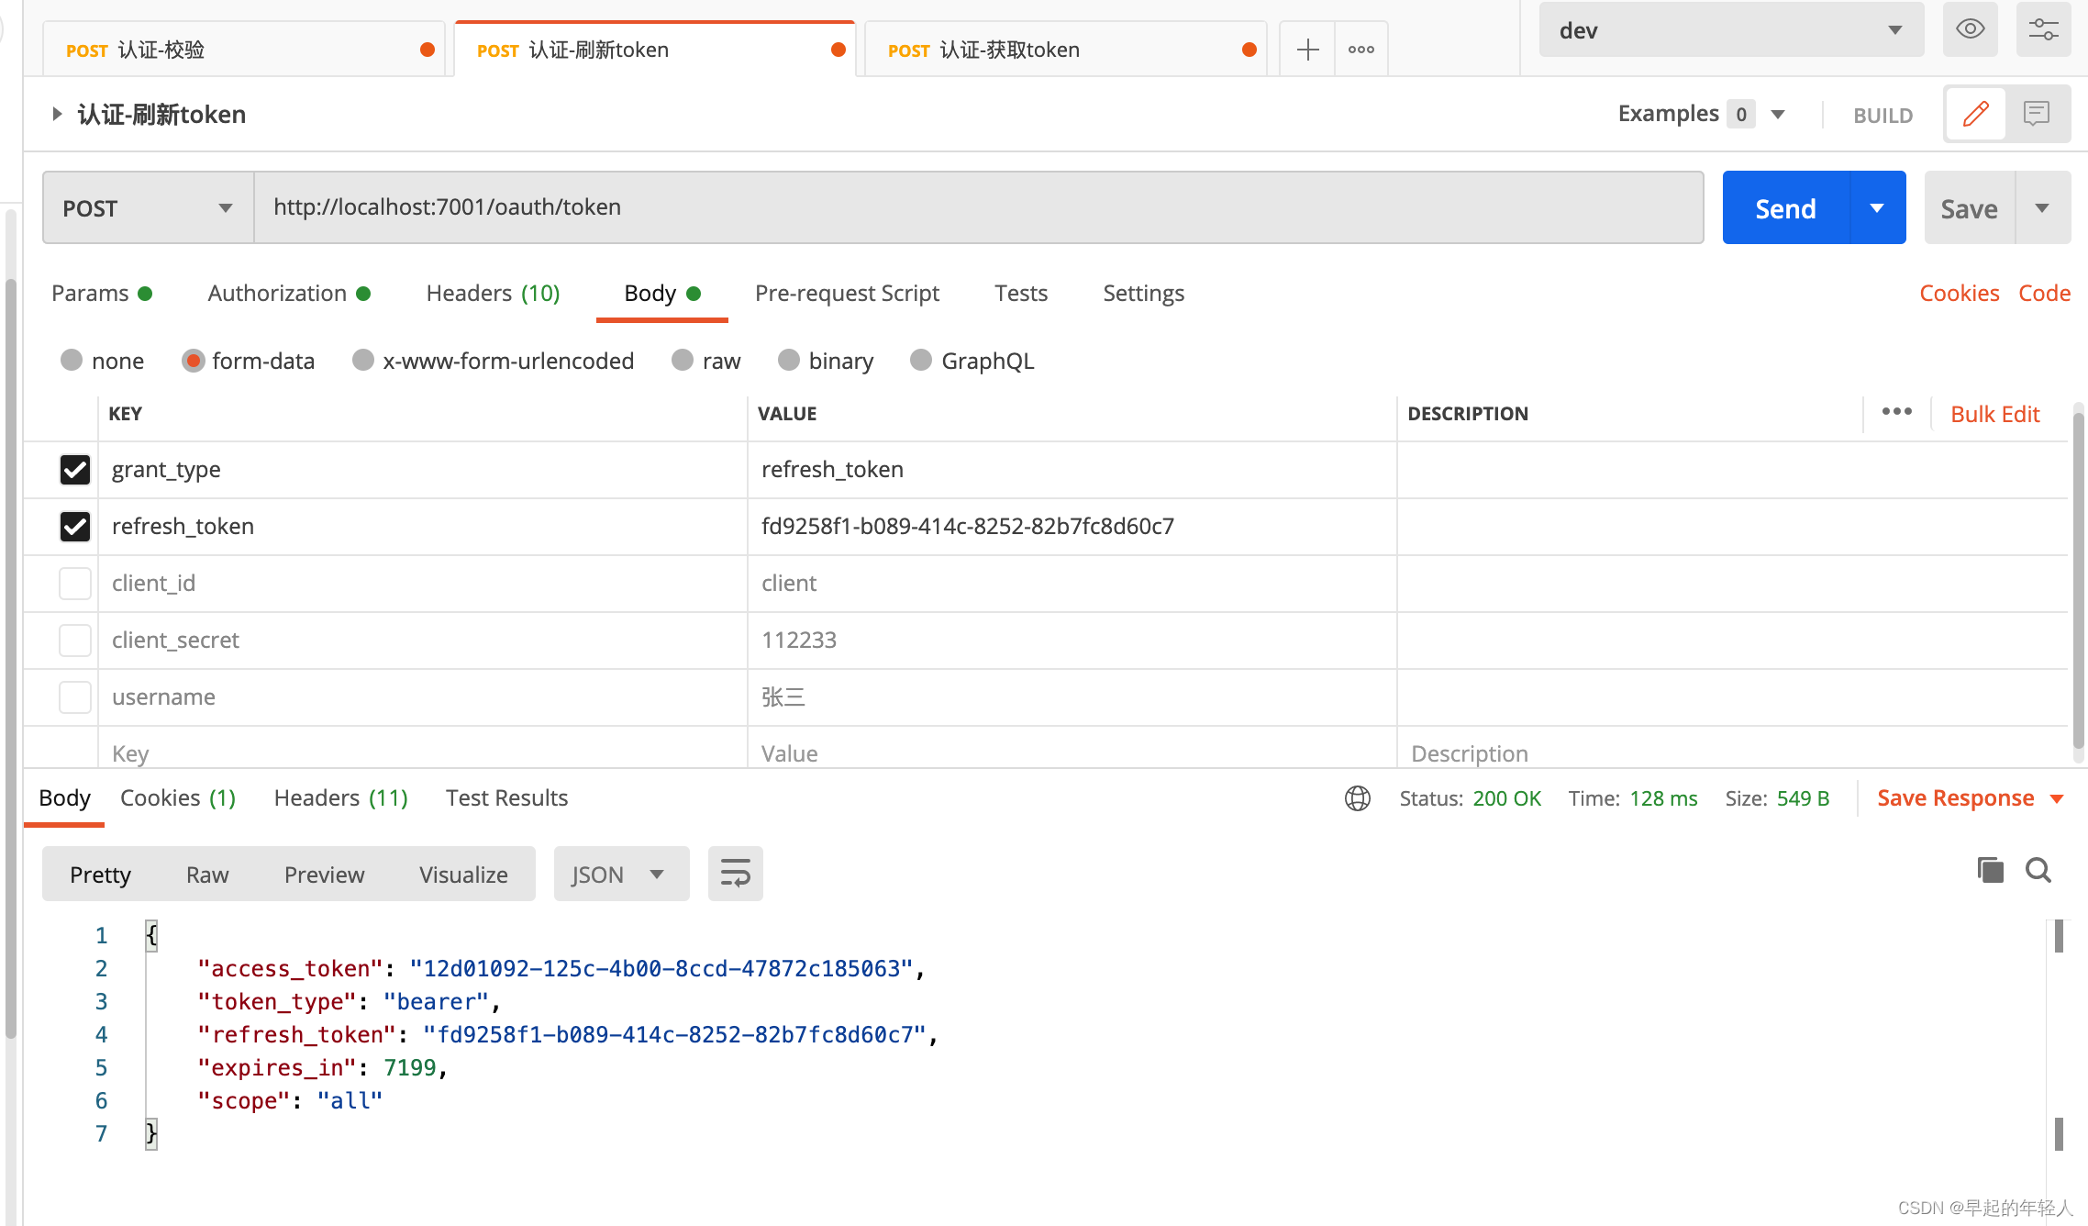Uncheck the refresh_token parameter checkbox
Viewport: 2088px width, 1226px height.
tap(74, 526)
